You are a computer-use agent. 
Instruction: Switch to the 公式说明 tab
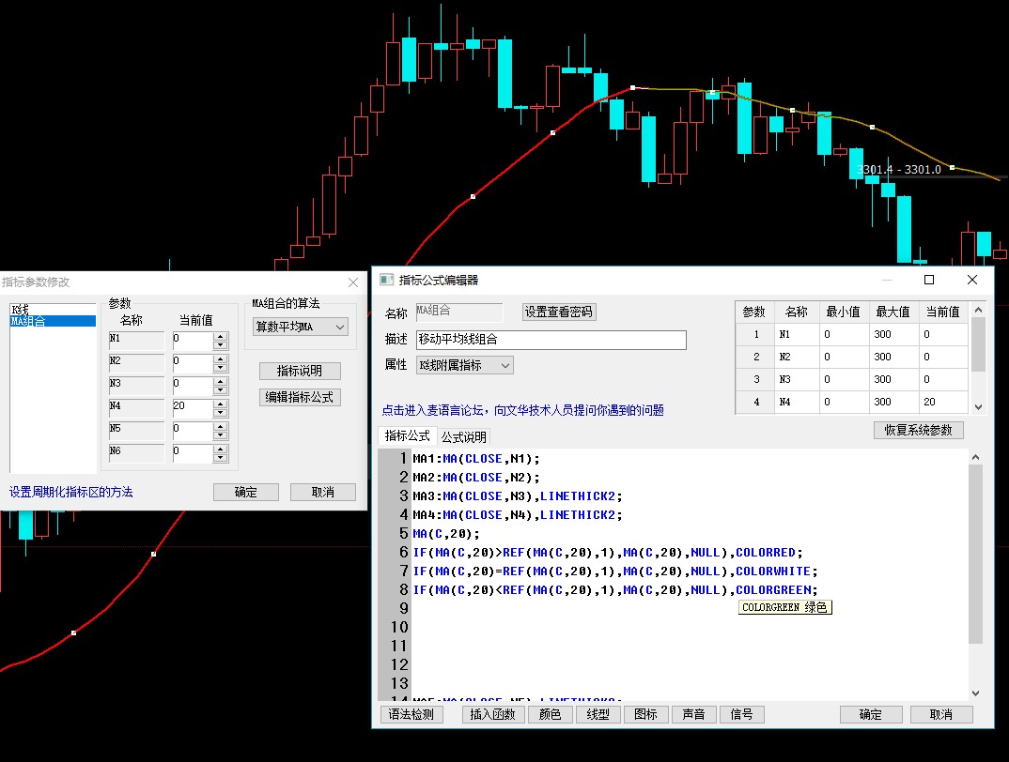pos(464,436)
